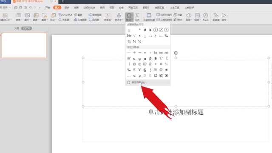Open the 幻灯片放映 (Slide show) tab
This screenshot has height=153, width=272.
click(89, 8)
